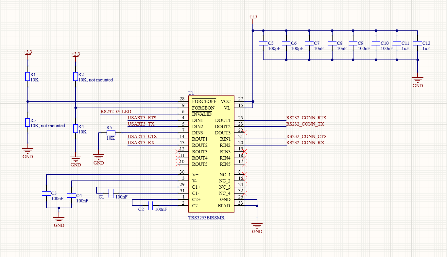447x257 pixels.
Task: Select capacitor C1's symbol
Action: coord(111,193)
